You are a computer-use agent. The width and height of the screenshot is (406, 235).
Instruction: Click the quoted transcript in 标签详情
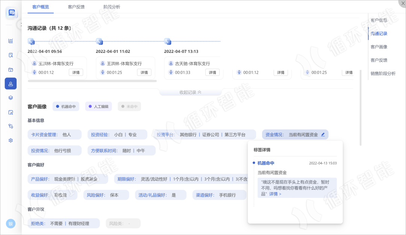[297, 188]
